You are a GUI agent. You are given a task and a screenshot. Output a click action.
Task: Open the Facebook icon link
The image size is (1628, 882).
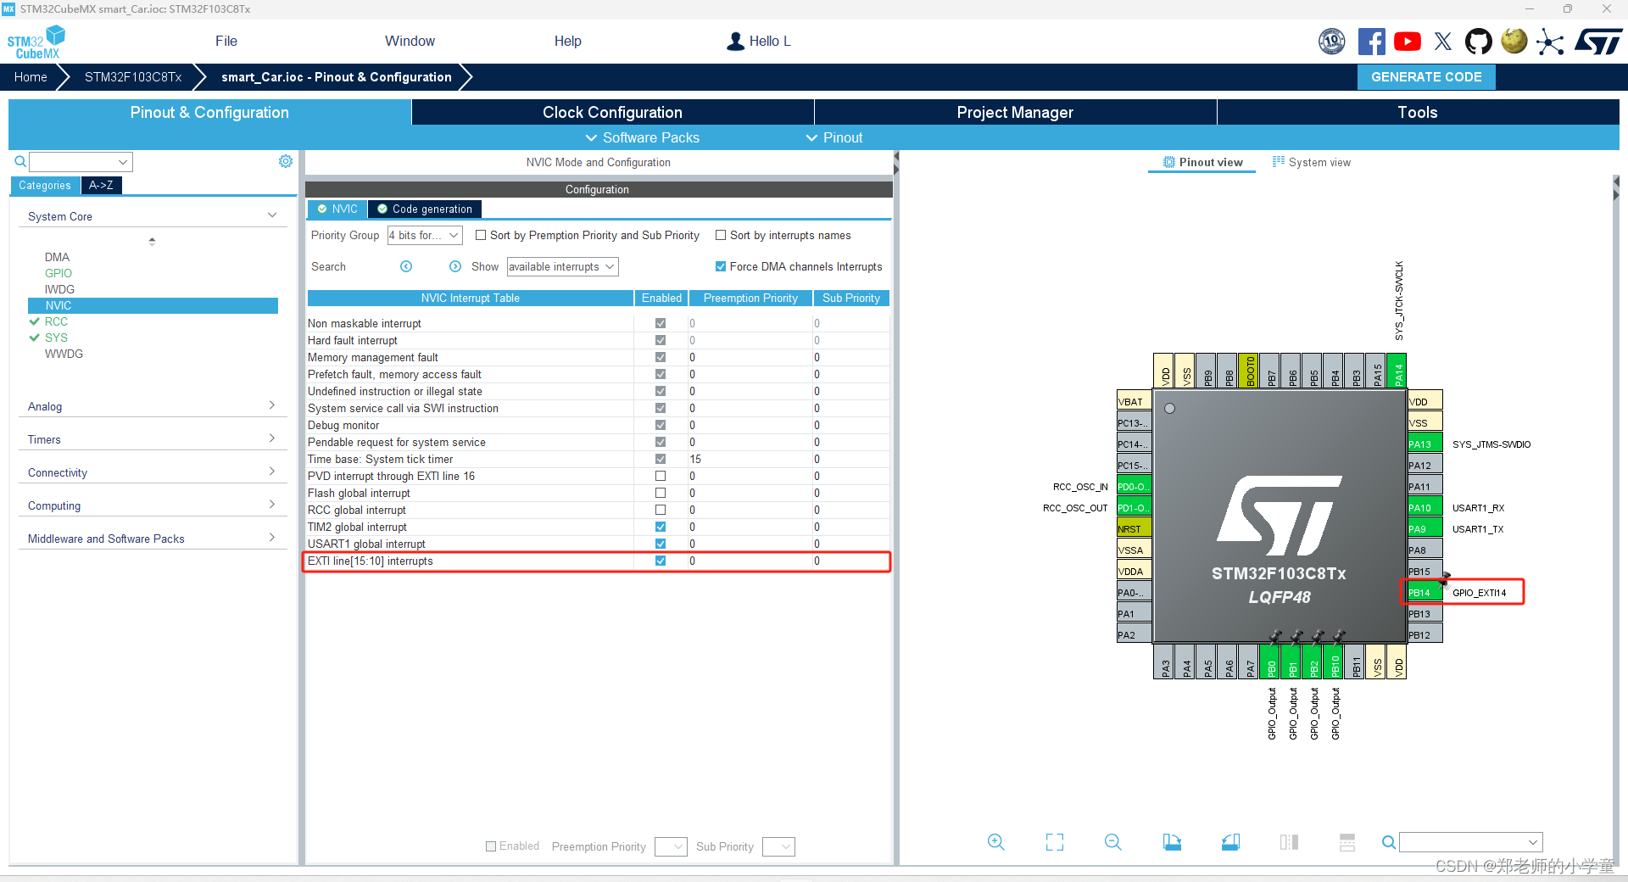pos(1371,42)
